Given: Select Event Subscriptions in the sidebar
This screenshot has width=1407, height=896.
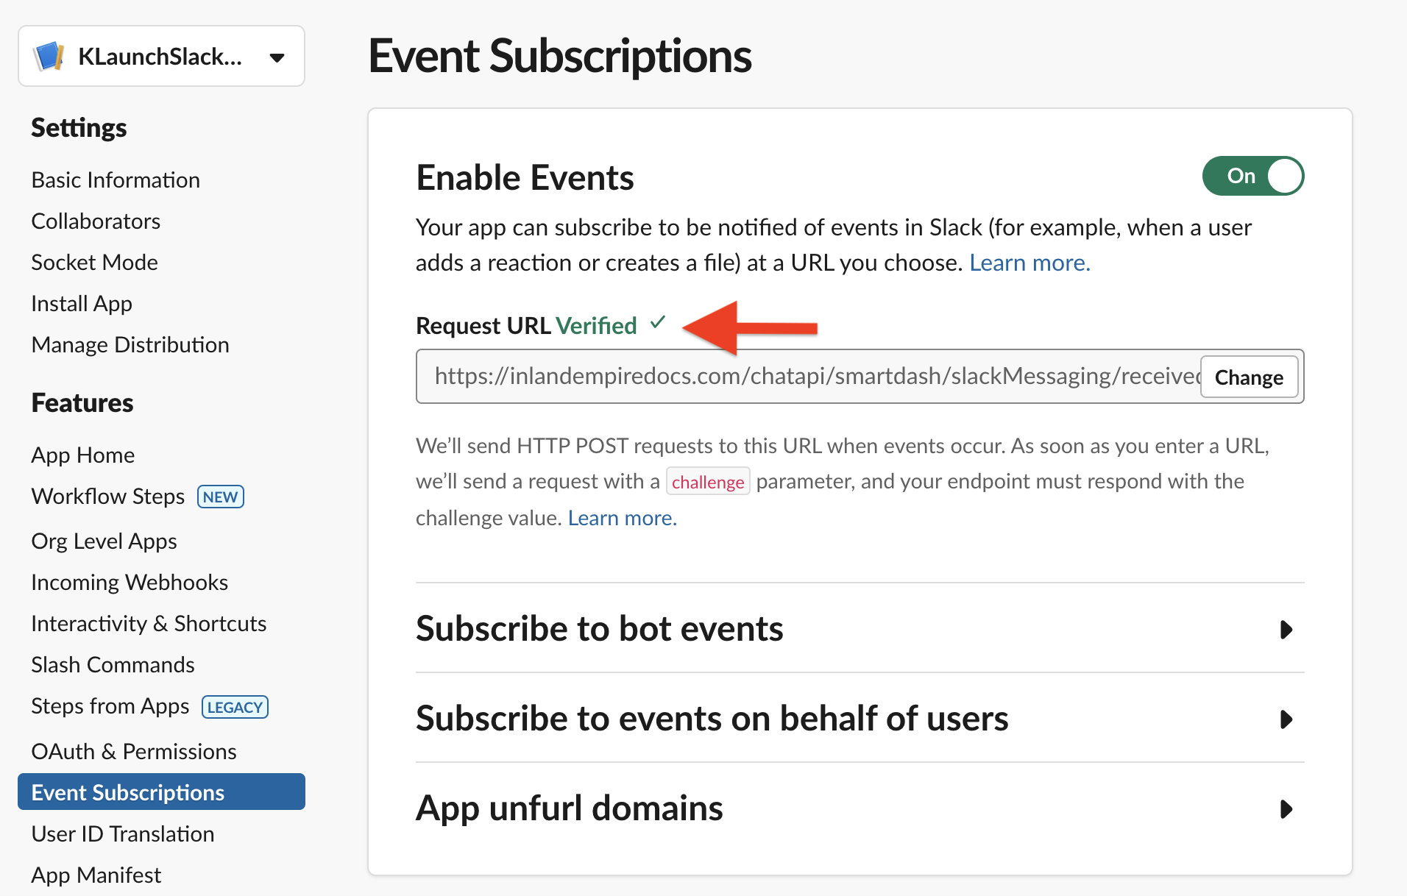Looking at the screenshot, I should click(x=128, y=792).
